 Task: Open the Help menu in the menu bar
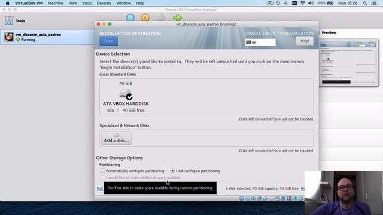point(140,3)
